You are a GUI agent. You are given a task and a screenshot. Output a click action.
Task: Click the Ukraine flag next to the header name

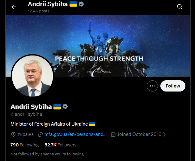click(73, 4)
